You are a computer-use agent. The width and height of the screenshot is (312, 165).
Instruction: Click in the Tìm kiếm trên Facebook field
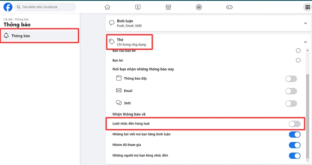(x=45, y=7)
